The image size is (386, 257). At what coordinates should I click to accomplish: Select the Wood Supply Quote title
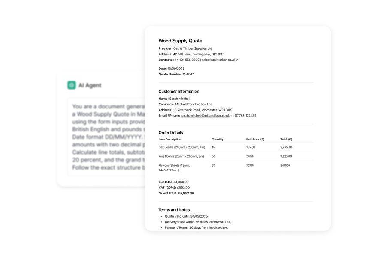click(x=180, y=41)
